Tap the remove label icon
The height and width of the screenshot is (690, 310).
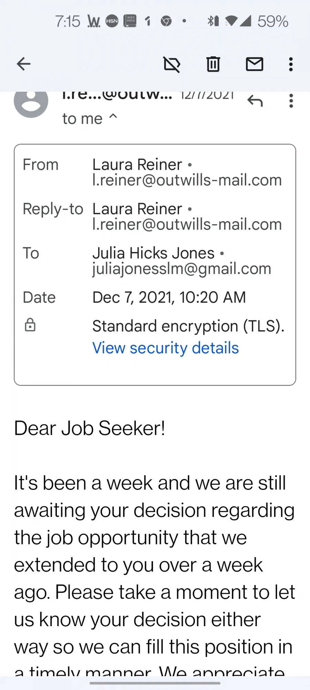(x=172, y=65)
